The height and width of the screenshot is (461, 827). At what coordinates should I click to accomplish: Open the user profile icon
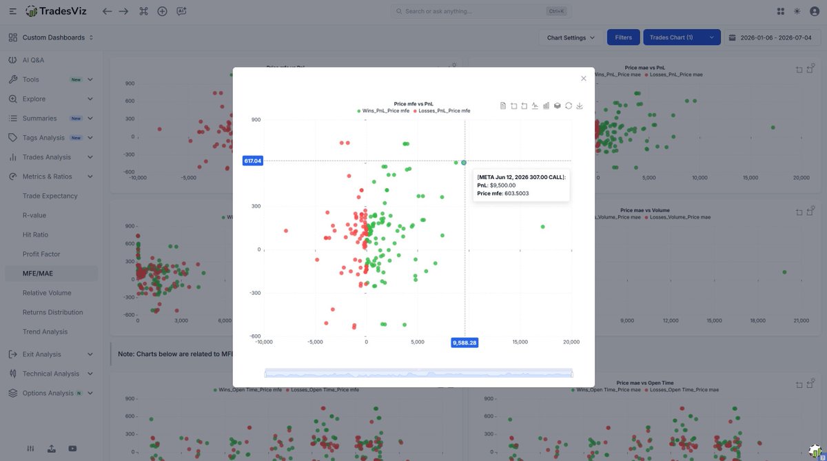(x=814, y=11)
